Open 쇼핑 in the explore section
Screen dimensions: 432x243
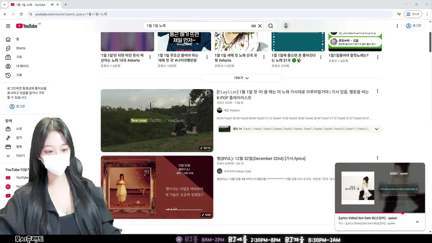coord(19,129)
